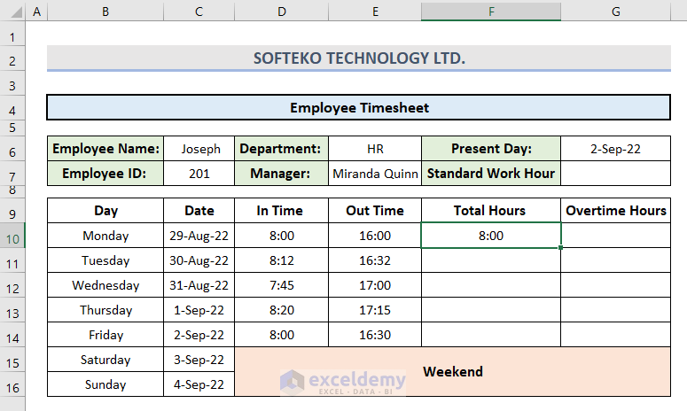Select the Saturday cell

tap(105, 360)
